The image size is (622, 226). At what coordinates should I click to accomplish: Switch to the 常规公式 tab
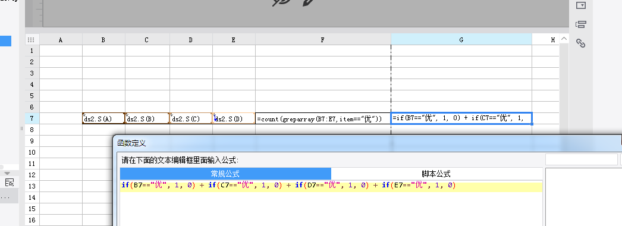[x=225, y=174]
